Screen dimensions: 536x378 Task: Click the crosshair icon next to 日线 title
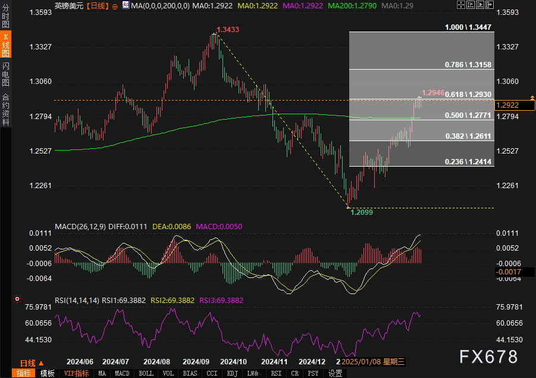114,5
